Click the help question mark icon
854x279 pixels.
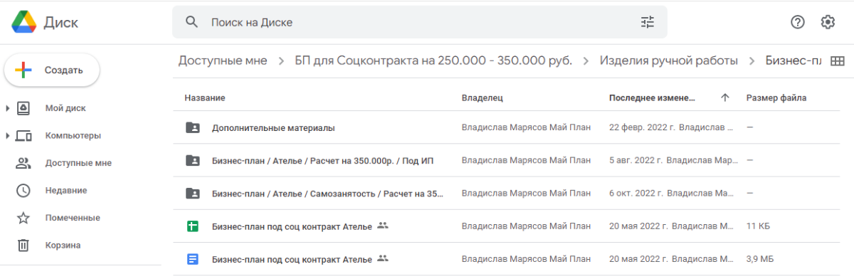pos(798,22)
